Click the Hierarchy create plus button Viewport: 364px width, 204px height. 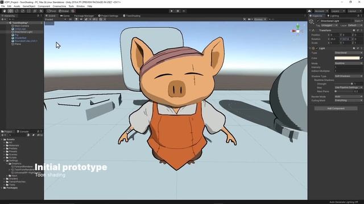[x=2, y=19]
